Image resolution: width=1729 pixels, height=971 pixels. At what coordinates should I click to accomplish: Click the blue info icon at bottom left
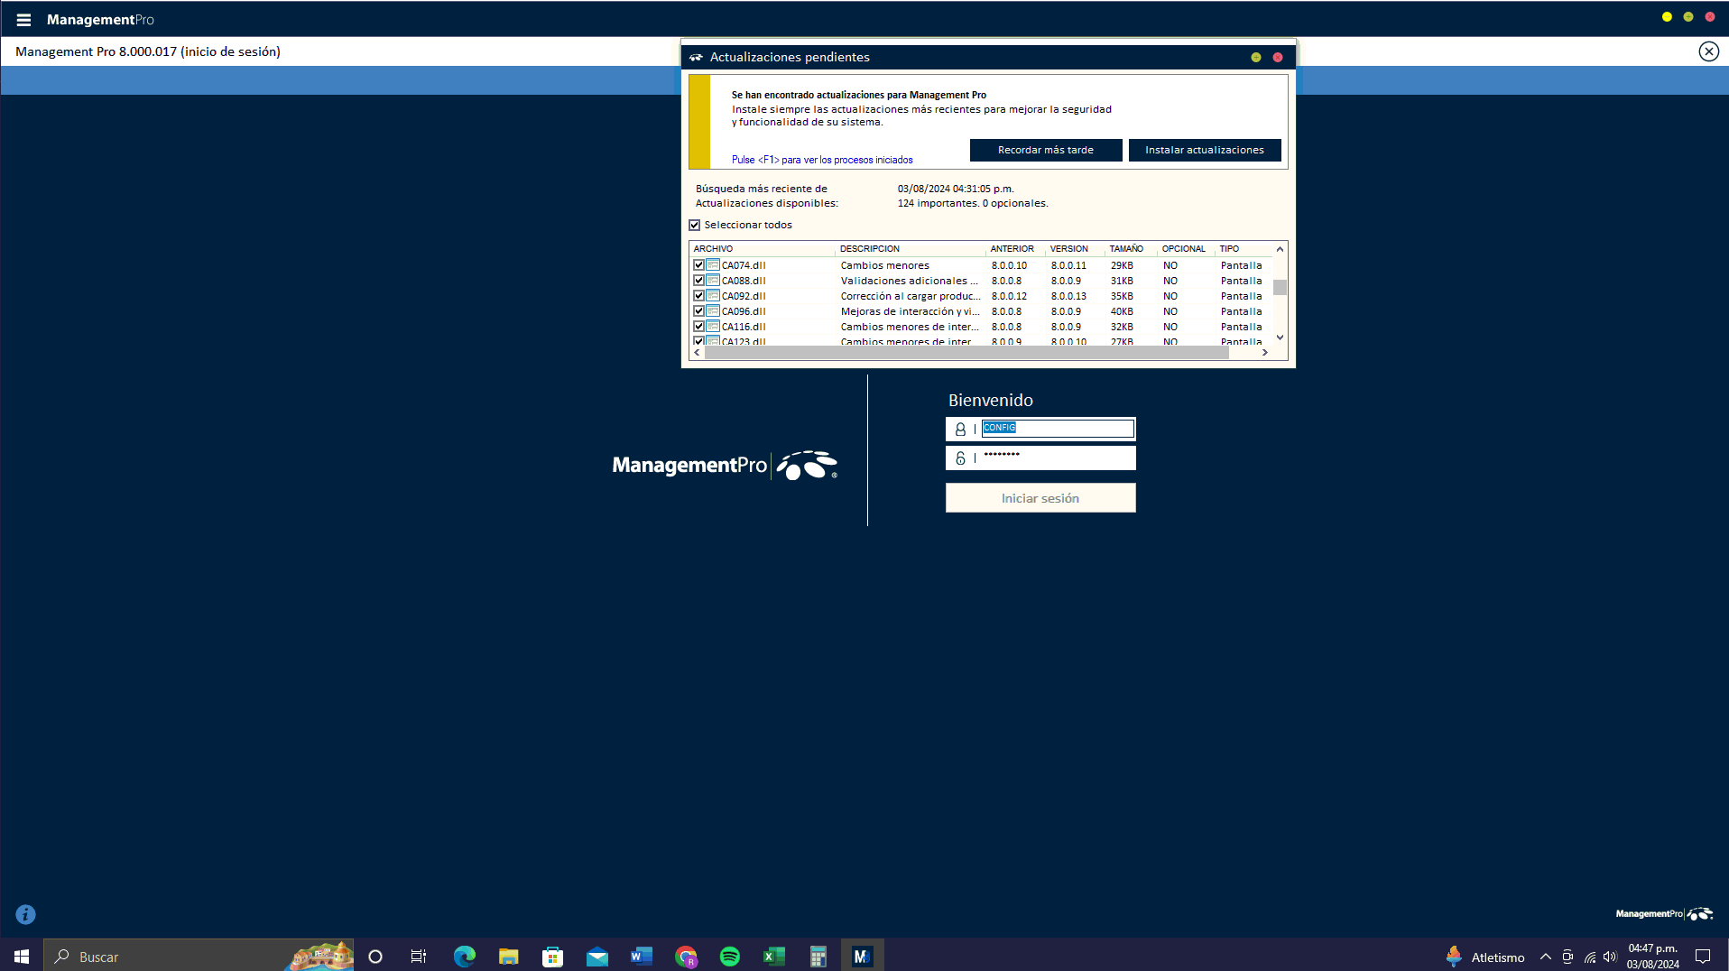pyautogui.click(x=26, y=914)
